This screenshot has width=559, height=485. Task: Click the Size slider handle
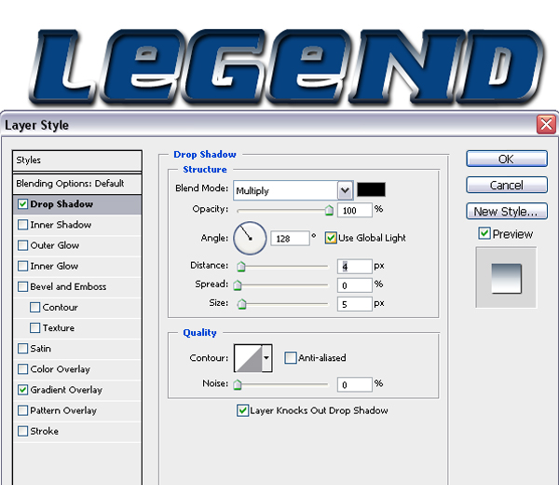(242, 304)
